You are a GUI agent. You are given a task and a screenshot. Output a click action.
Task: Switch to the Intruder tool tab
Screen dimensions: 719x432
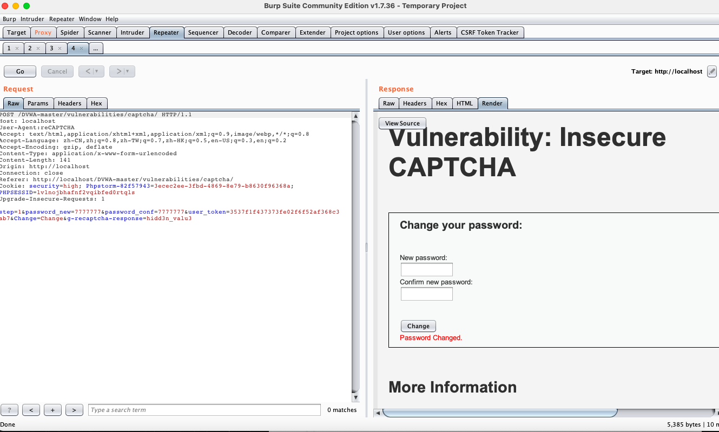(x=133, y=32)
